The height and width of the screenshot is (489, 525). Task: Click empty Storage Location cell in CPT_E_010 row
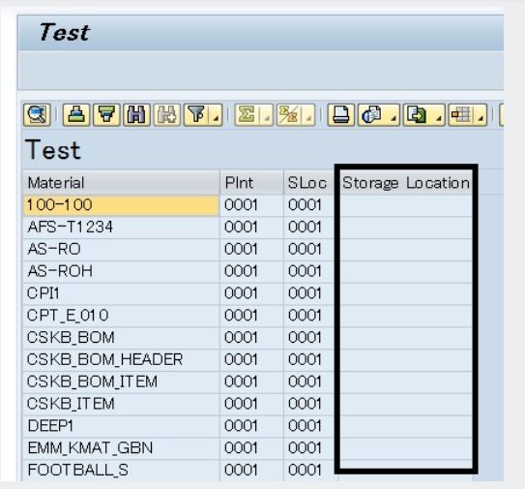point(406,316)
